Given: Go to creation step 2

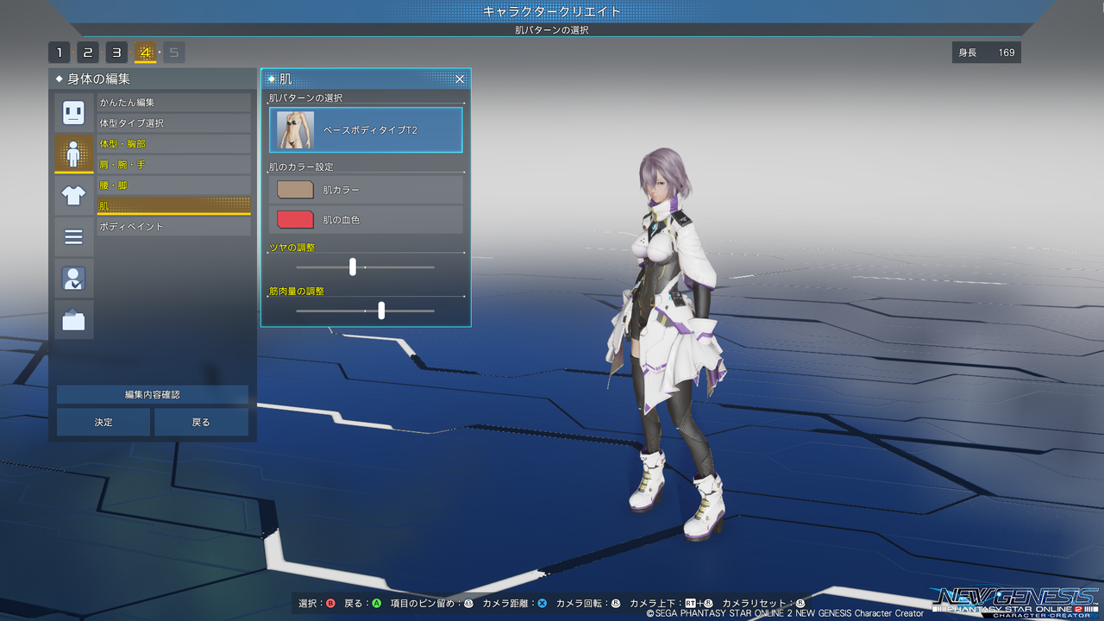Looking at the screenshot, I should 88,53.
